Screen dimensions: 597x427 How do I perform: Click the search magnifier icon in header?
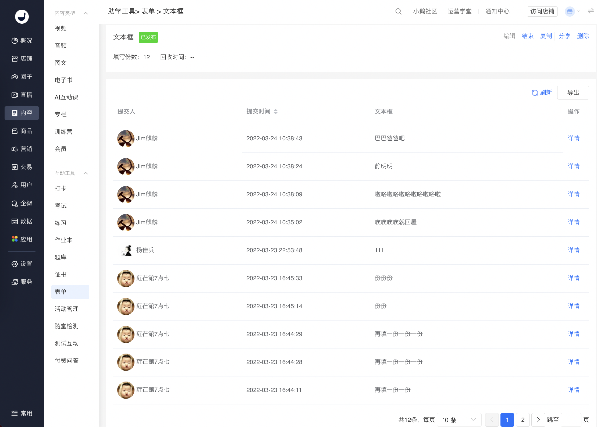(399, 11)
